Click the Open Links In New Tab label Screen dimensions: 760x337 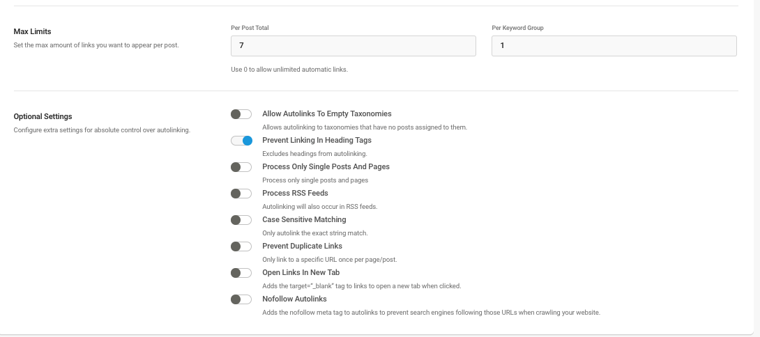click(x=301, y=273)
